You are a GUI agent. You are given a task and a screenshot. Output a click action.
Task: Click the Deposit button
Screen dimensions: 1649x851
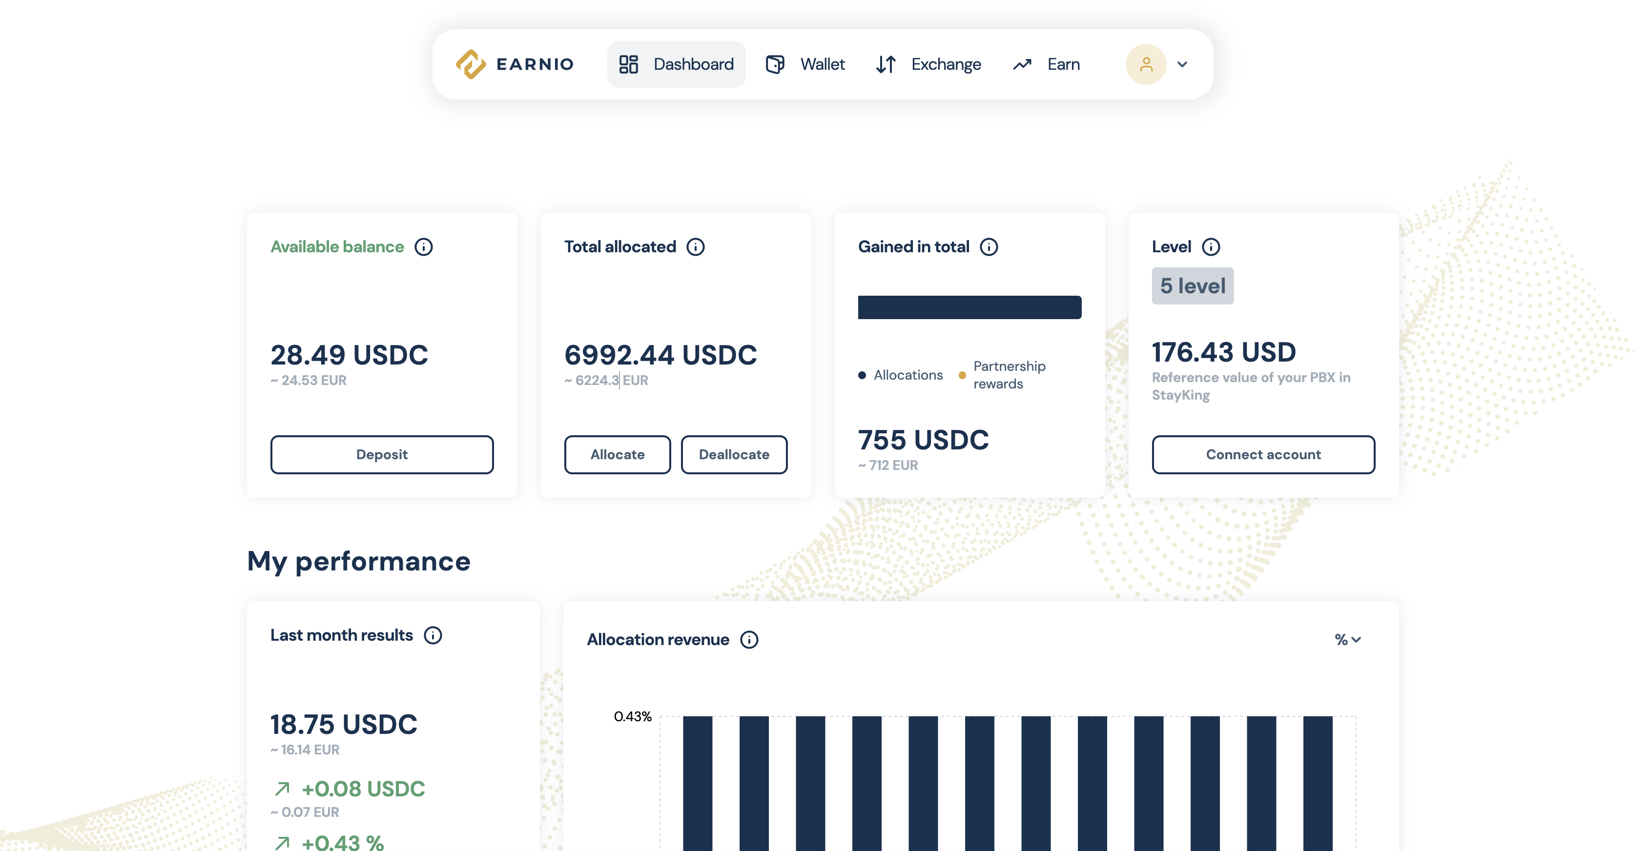pyautogui.click(x=382, y=455)
